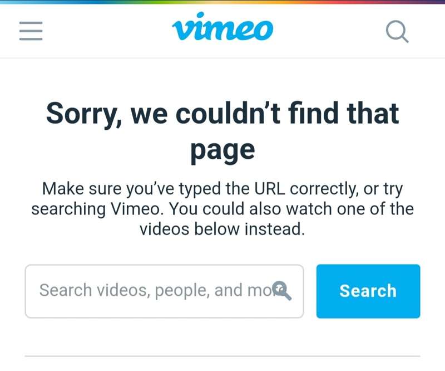Click the Vimeo logo to go home
Screen dimensions: 445x371
[222, 26]
